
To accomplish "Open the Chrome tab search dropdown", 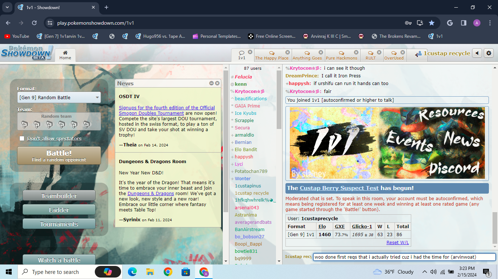I will (x=7, y=7).
